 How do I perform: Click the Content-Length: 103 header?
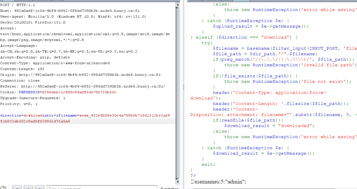(22, 69)
